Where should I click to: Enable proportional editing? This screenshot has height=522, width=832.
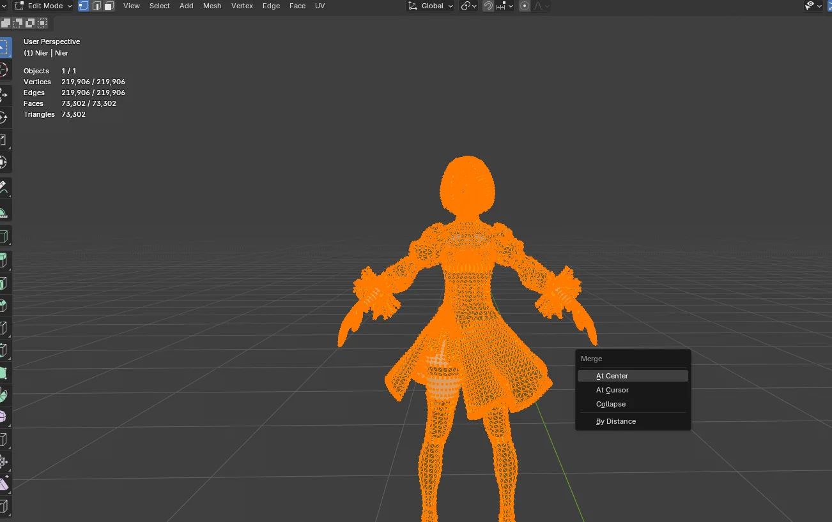525,6
